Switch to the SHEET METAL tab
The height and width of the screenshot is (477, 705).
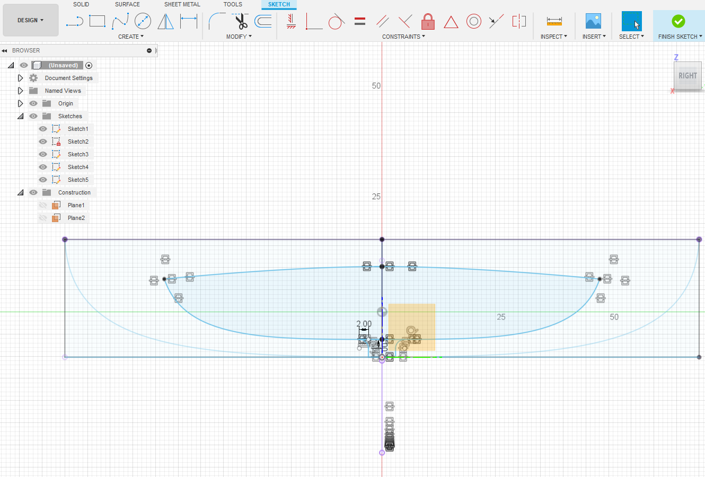(x=182, y=4)
